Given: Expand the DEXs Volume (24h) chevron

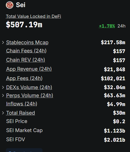Looking at the screenshot, I should click(x=3, y=87).
